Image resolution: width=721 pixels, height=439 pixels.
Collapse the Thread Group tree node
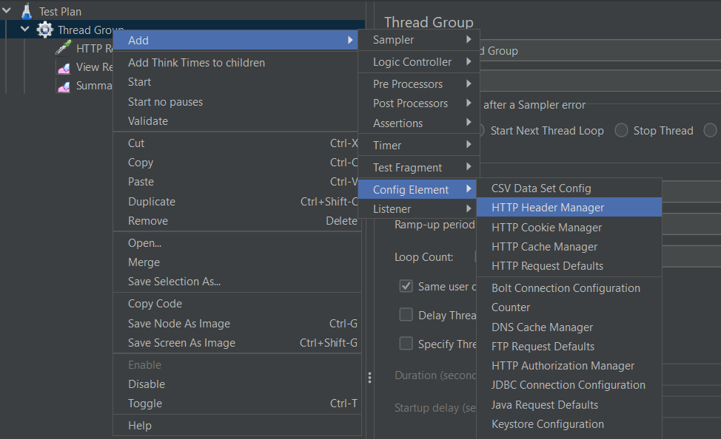[25, 30]
